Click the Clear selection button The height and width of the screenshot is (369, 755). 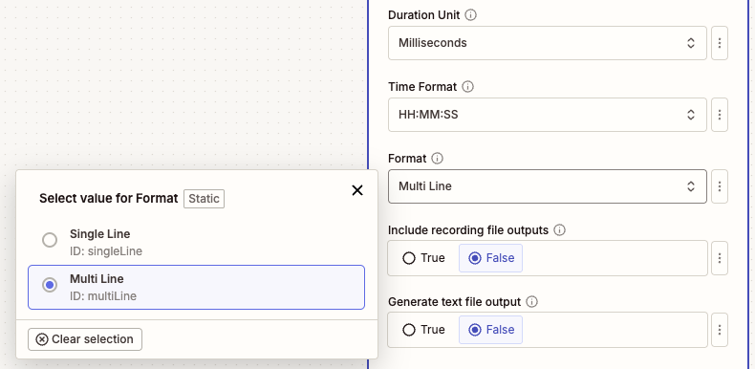(x=85, y=339)
